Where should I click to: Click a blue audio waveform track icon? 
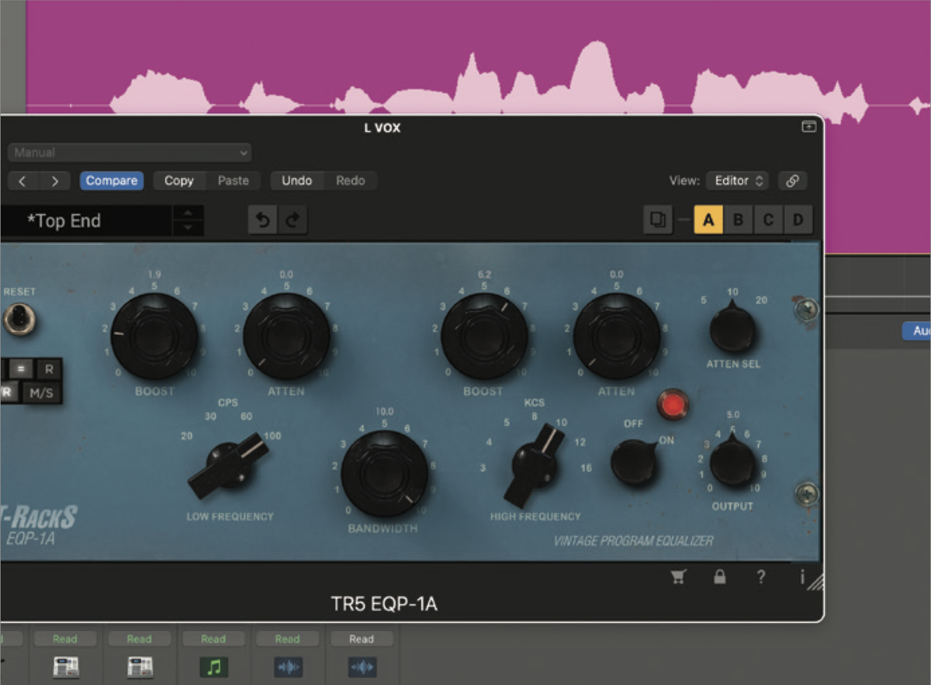click(287, 666)
